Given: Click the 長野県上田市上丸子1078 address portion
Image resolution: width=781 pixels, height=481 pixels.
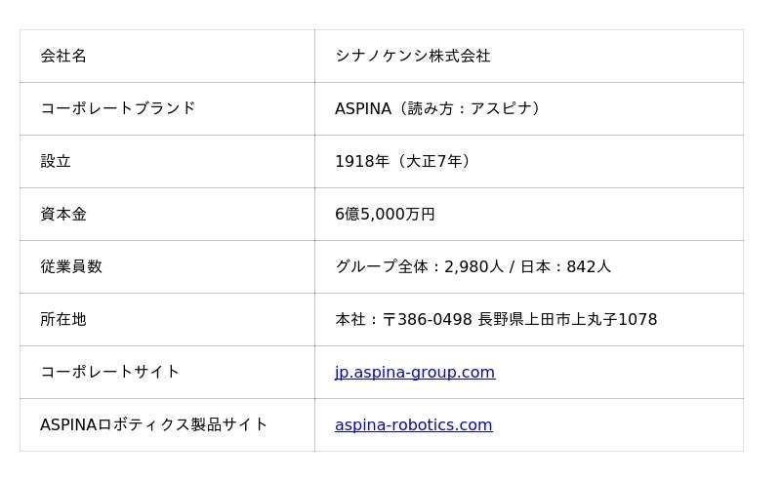Looking at the screenshot, I should 567,320.
